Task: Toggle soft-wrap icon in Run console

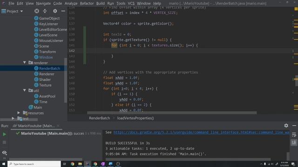Action: point(294,135)
